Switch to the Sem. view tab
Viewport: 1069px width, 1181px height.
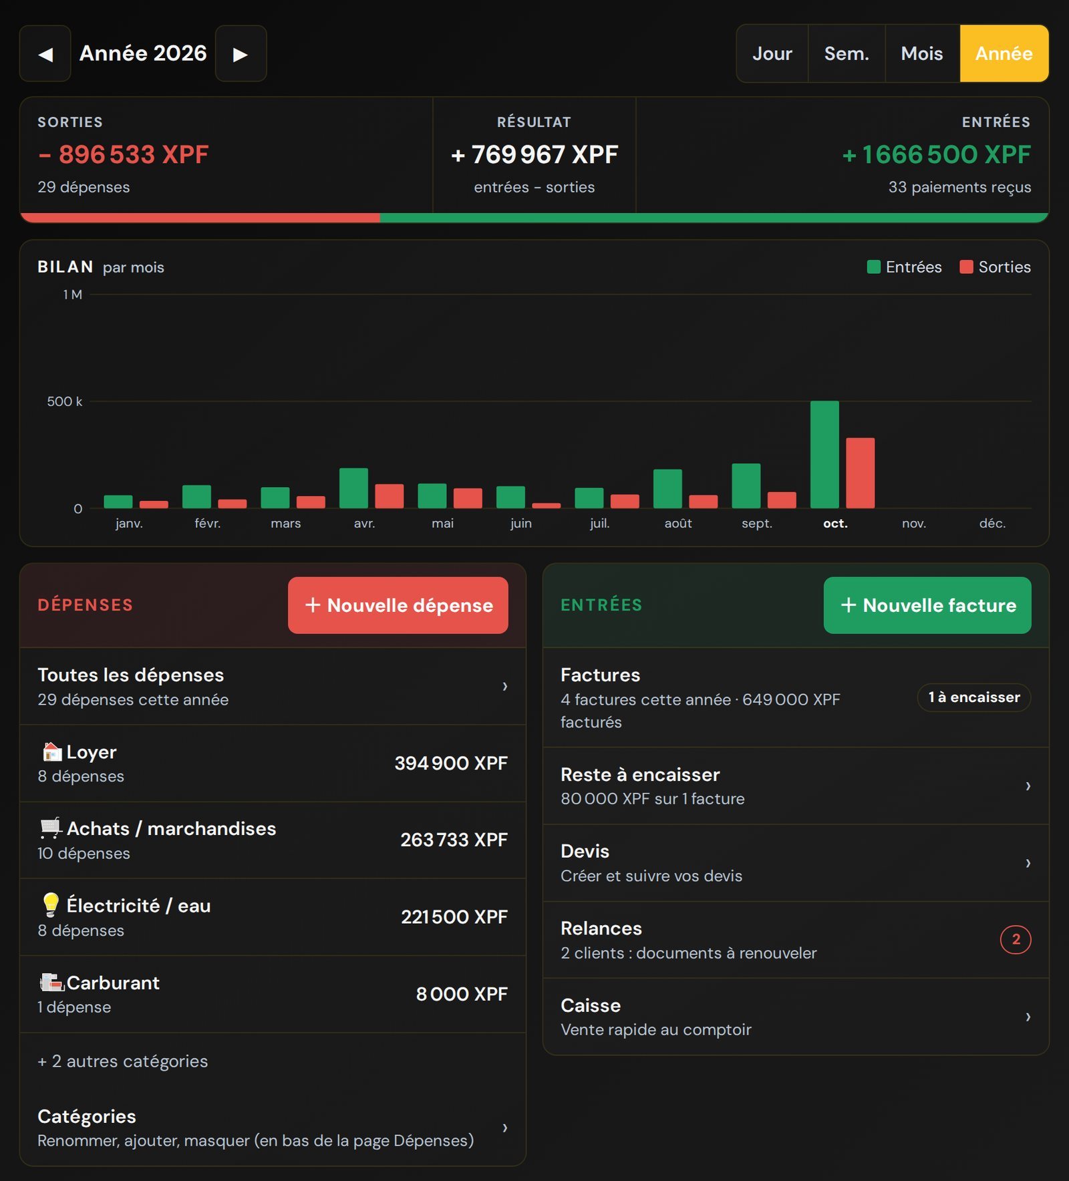pos(847,53)
